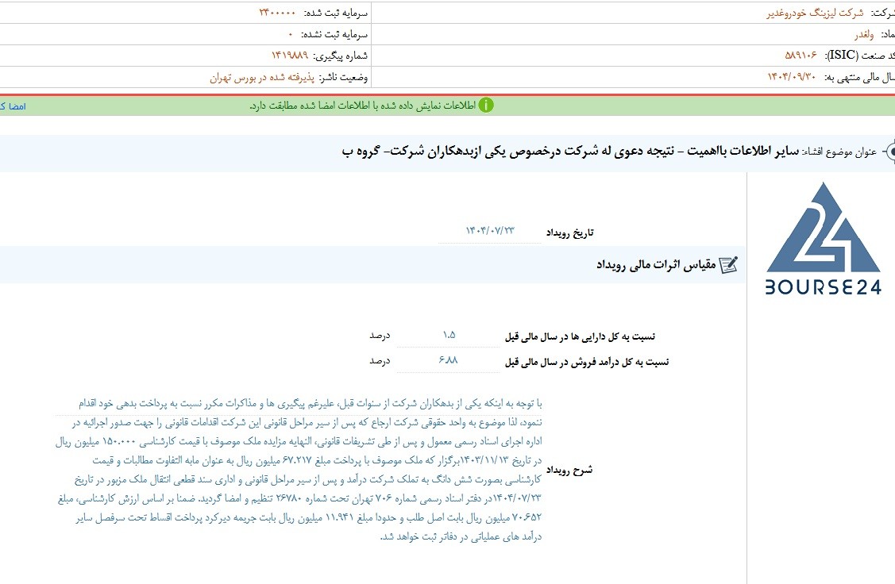Click the total assets ratio field showing ۱.۵
Image resolution: width=895 pixels, height=584 pixels.
[449, 335]
